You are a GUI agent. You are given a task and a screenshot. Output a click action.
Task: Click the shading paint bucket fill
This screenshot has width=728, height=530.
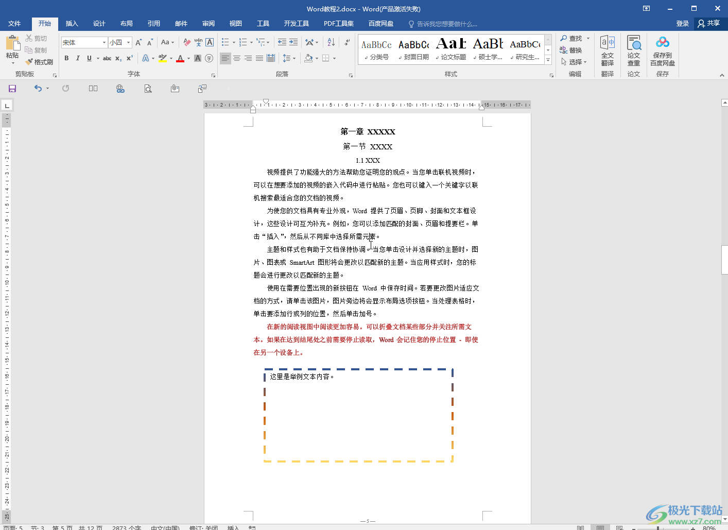pyautogui.click(x=308, y=58)
